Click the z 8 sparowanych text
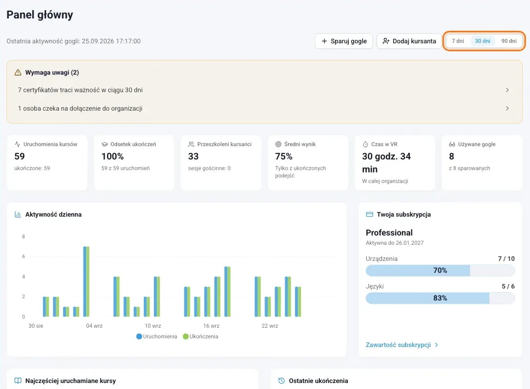The width and height of the screenshot is (530, 389). 470,168
